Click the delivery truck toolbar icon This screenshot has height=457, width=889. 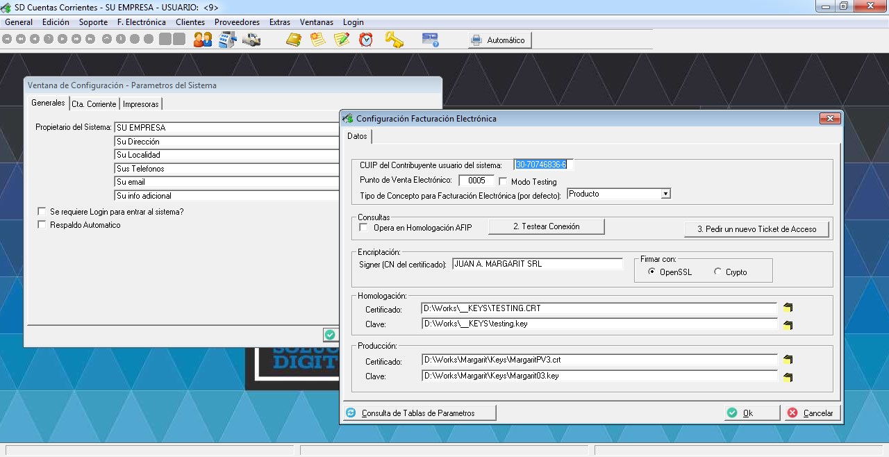(x=251, y=40)
